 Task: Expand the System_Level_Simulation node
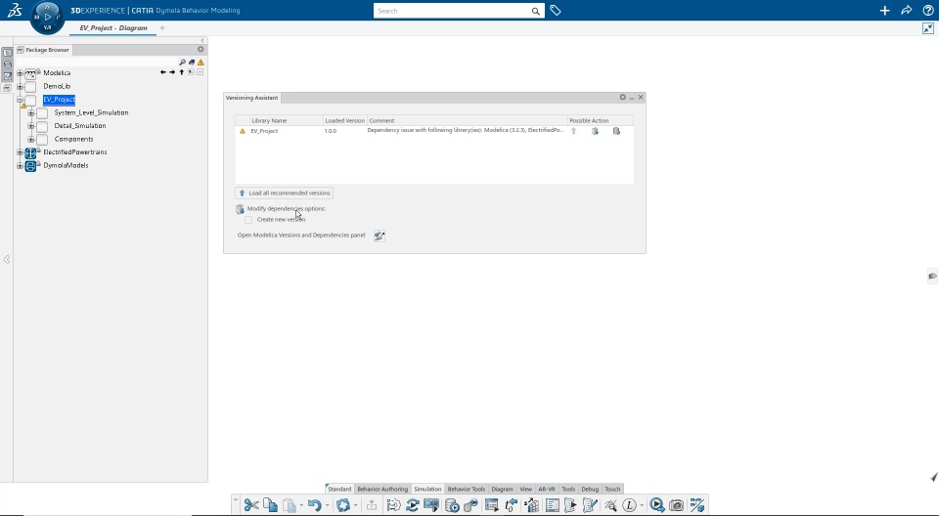click(31, 112)
